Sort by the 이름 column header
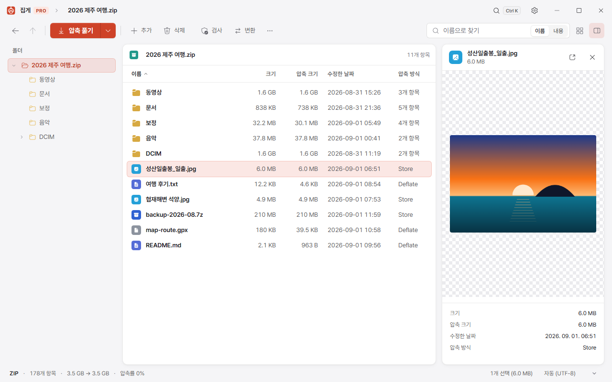This screenshot has height=382, width=612. pos(140,74)
